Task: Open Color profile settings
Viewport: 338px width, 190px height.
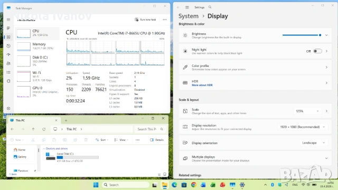Action: pos(255,67)
